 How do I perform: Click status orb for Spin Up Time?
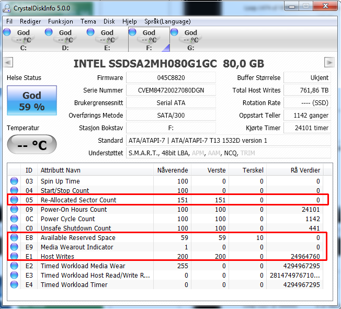tap(14, 181)
